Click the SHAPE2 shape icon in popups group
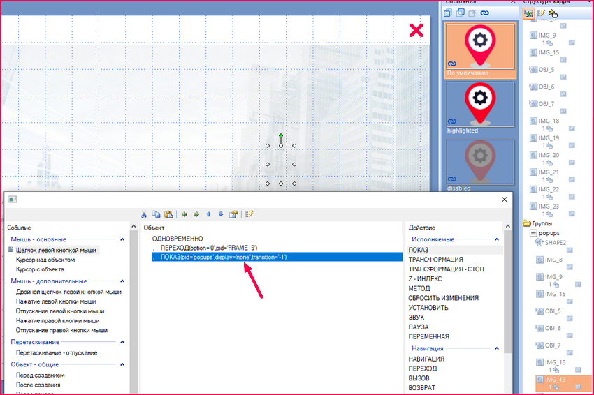The height and width of the screenshot is (395, 594). (x=539, y=243)
